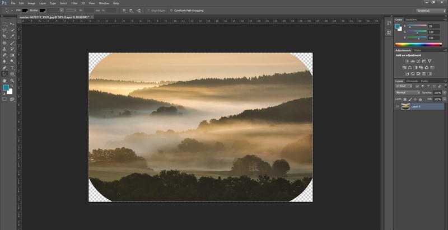Open the Styles panel tab
The image size is (448, 230).
[x=418, y=50]
